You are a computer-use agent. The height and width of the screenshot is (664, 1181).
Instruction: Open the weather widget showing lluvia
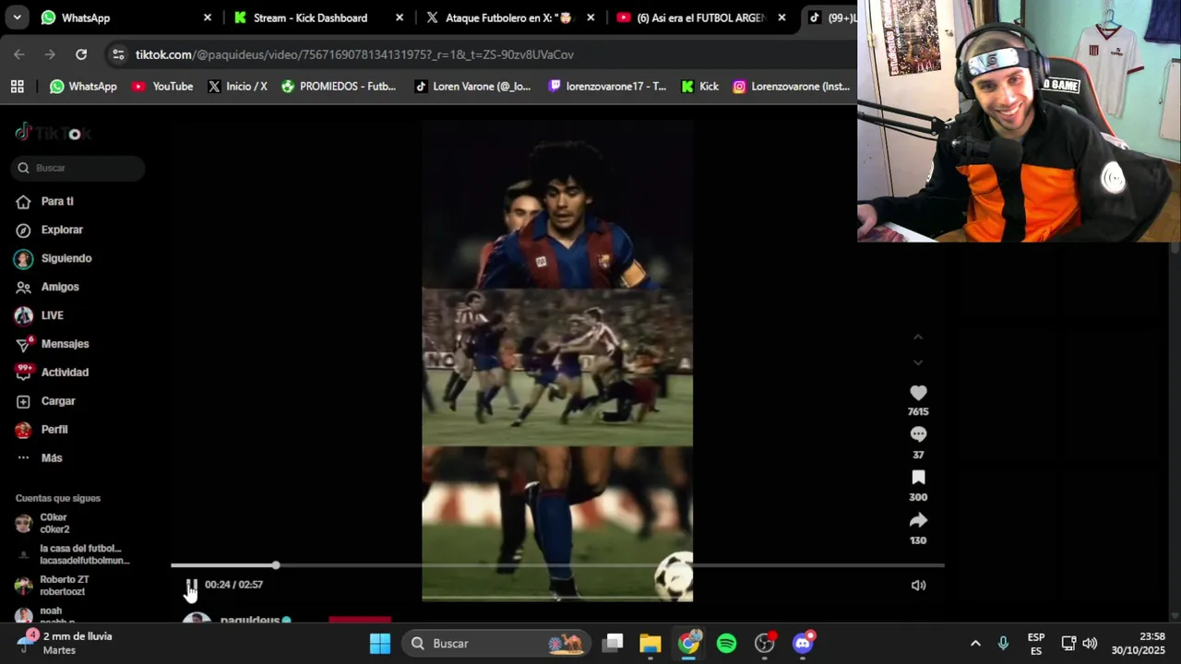coord(65,643)
